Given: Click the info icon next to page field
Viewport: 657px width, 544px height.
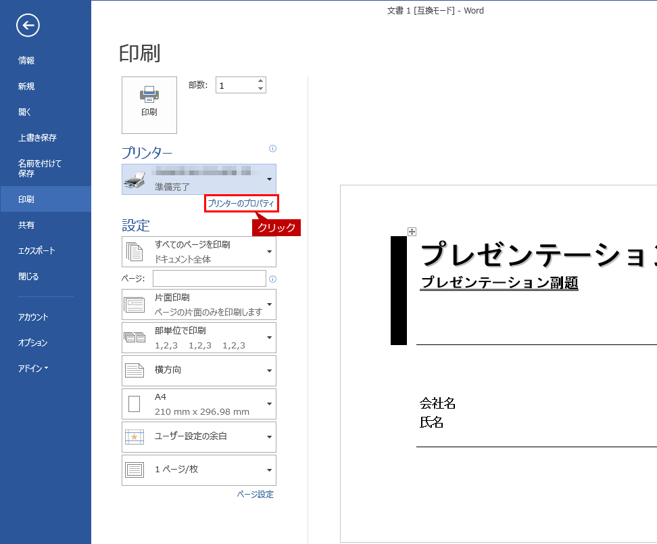Looking at the screenshot, I should click(272, 279).
